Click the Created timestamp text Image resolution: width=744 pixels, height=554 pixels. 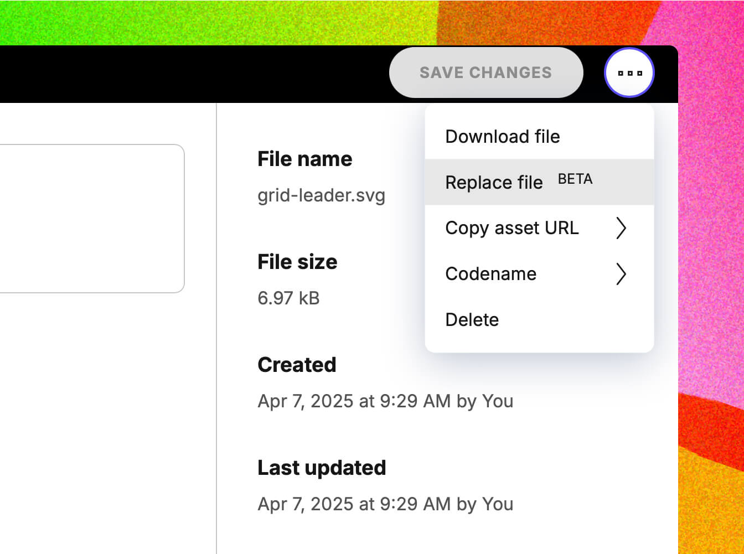(x=385, y=401)
